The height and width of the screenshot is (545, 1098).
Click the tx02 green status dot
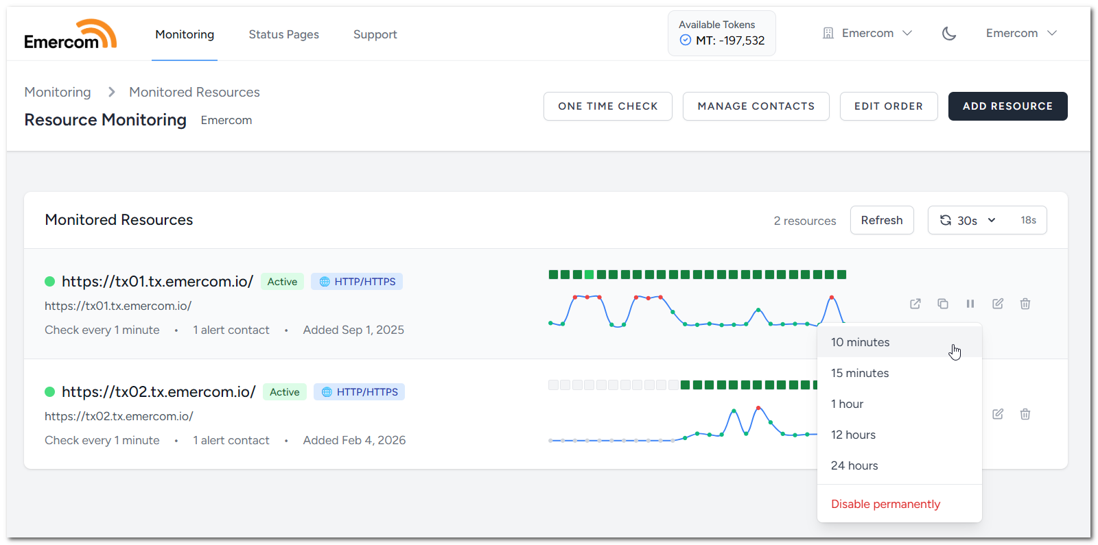49,392
